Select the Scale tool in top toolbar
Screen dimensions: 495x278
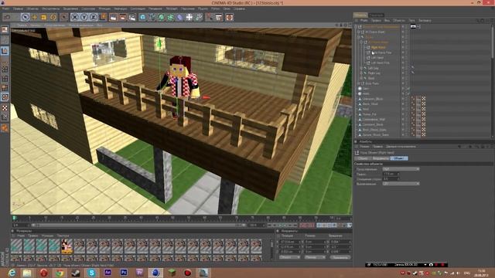pos(43,17)
